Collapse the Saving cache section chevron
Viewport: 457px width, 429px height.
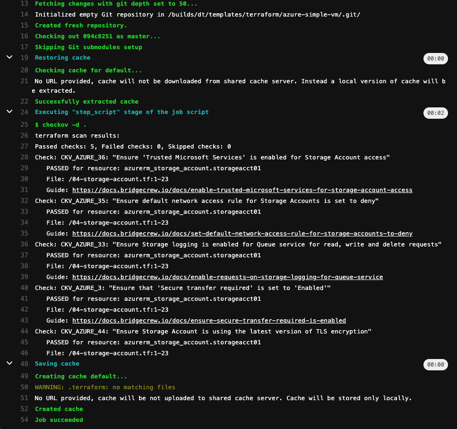[x=9, y=363]
